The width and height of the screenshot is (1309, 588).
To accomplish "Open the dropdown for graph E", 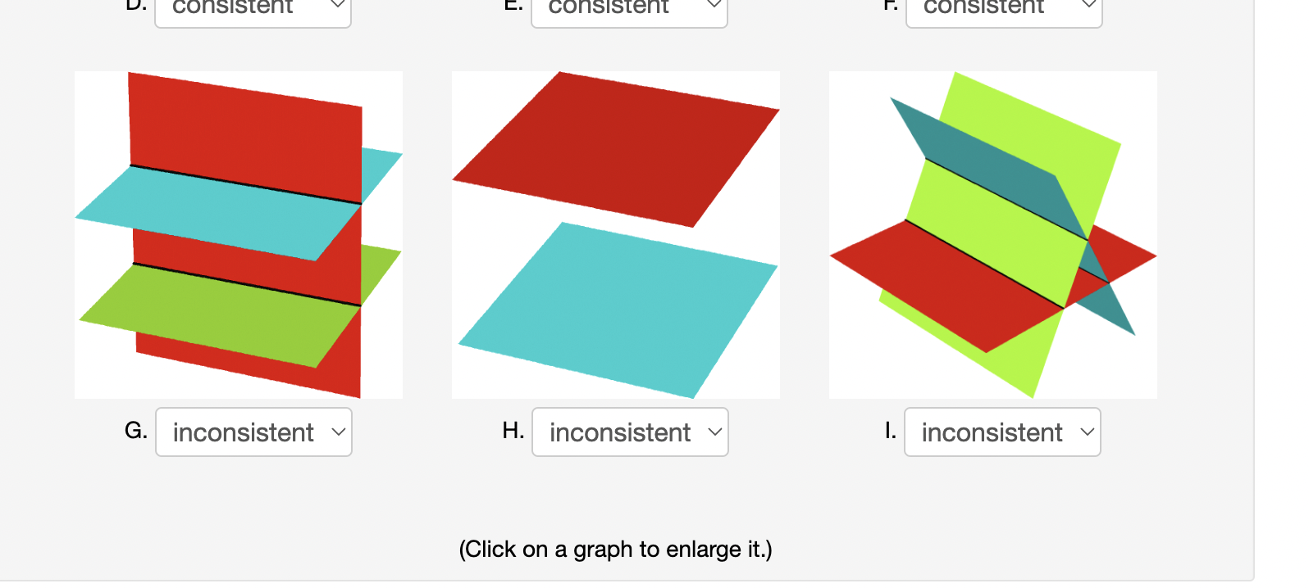I will 629,10.
